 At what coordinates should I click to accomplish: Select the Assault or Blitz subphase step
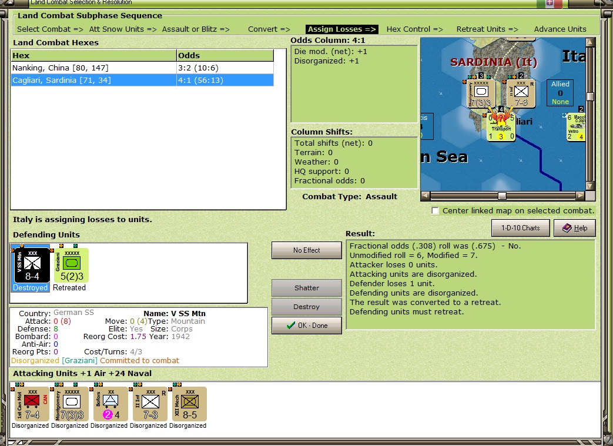[196, 29]
